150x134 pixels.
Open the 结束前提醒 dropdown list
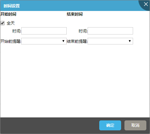pos(110,41)
